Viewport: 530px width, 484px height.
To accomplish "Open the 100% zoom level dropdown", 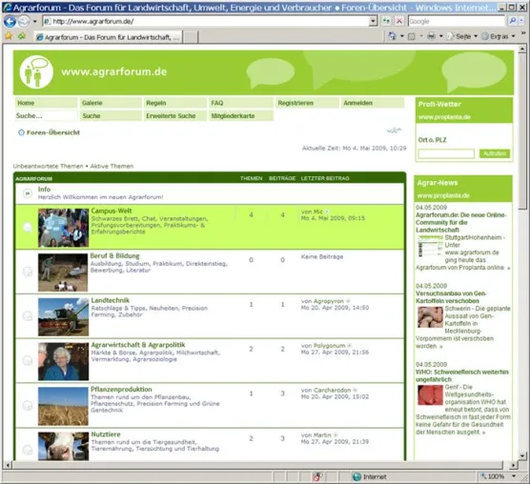I will pos(514,476).
